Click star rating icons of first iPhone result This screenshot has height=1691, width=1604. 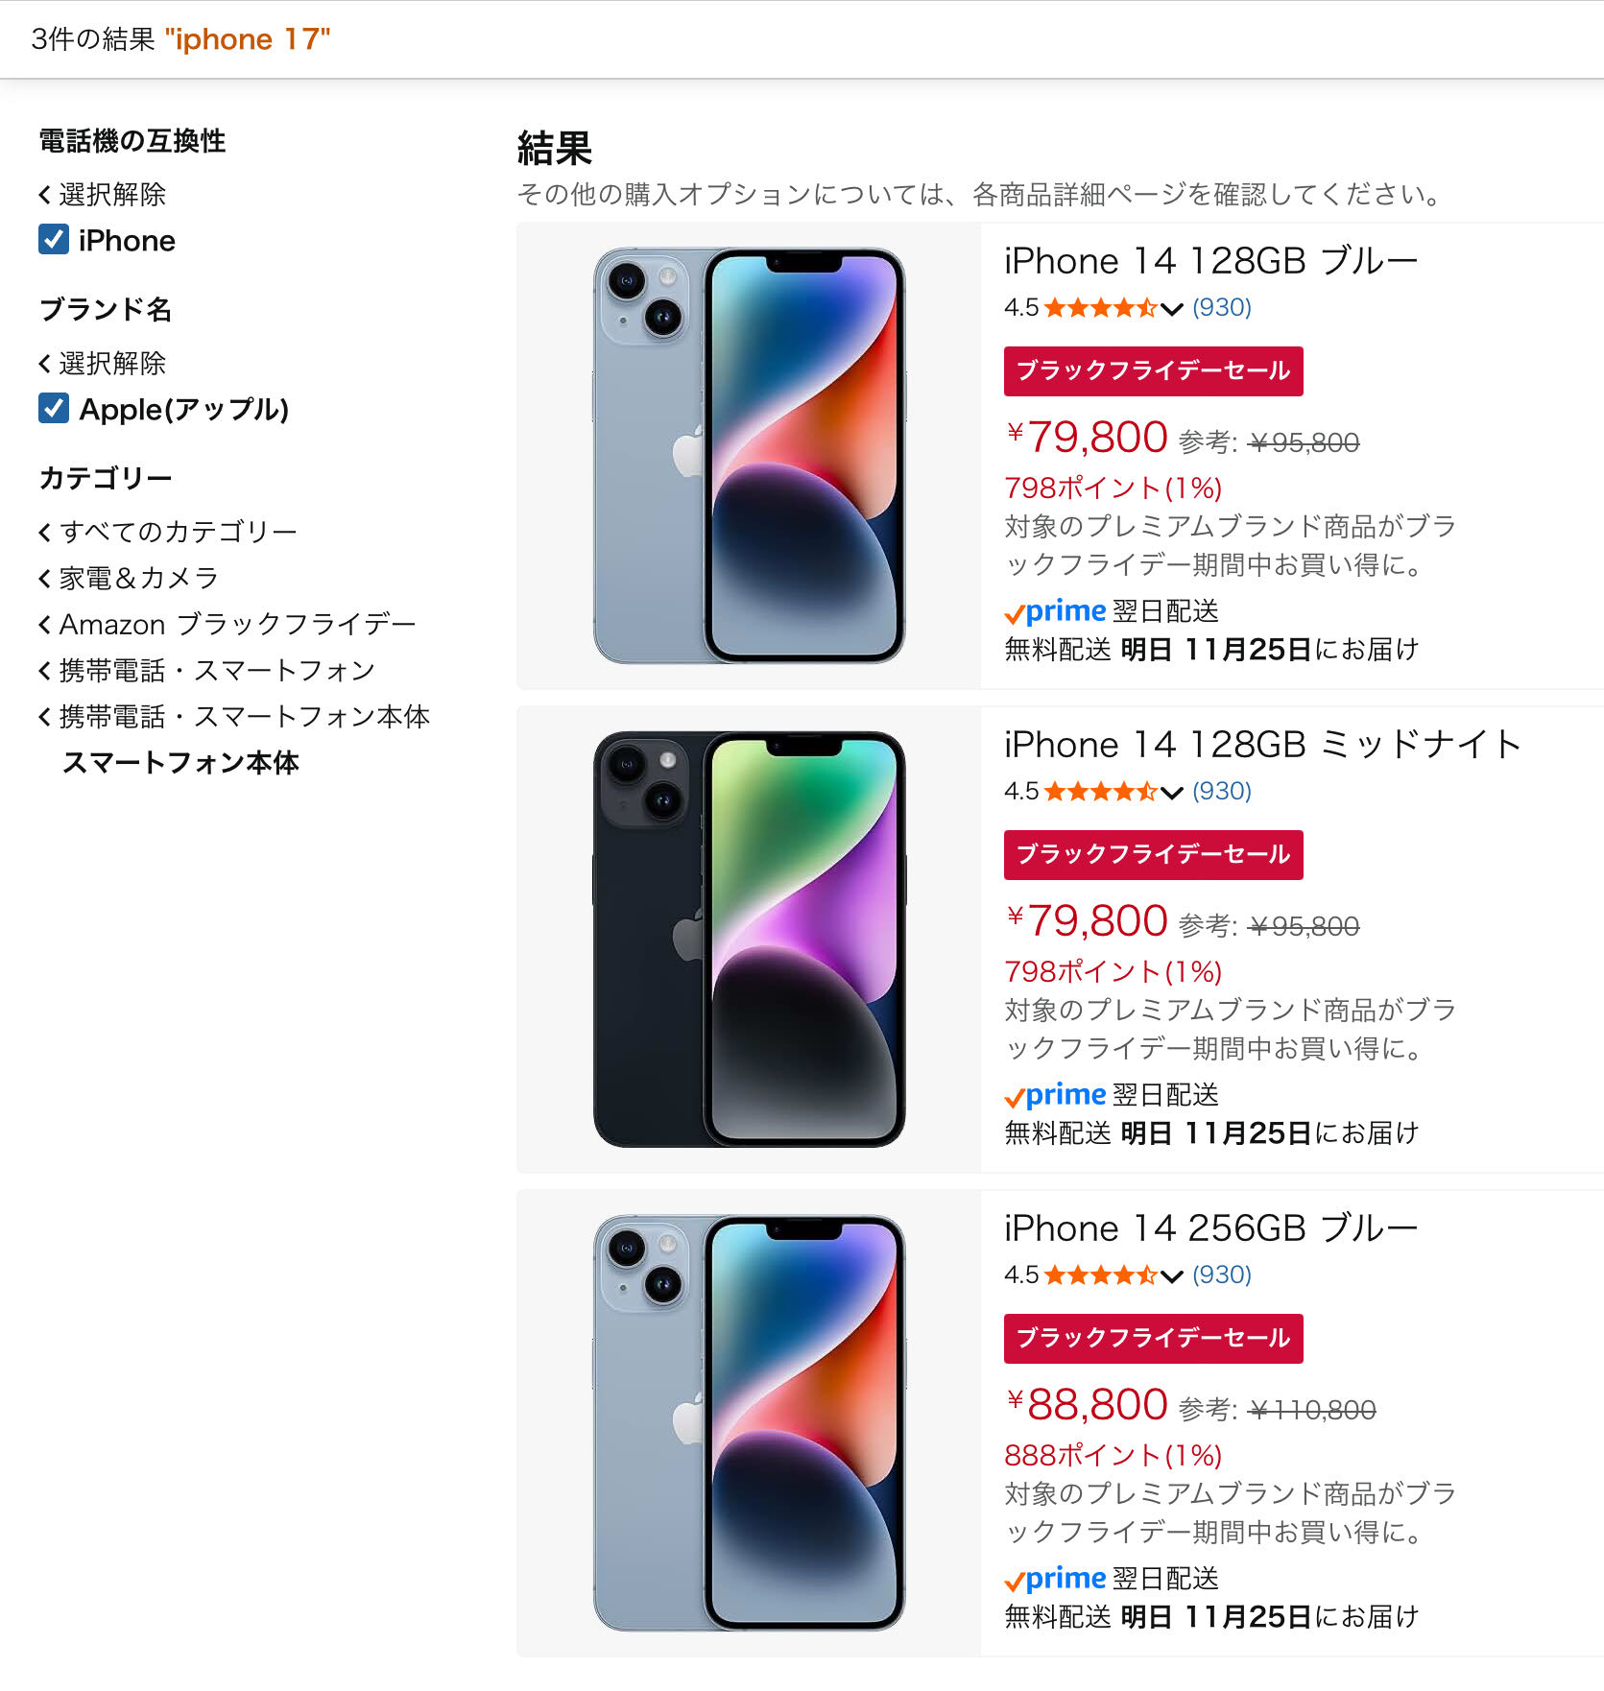pyautogui.click(x=1100, y=308)
